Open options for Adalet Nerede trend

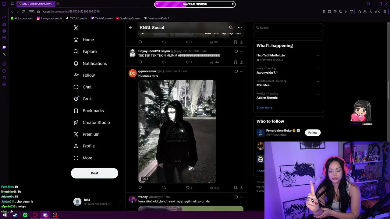pos(319,94)
